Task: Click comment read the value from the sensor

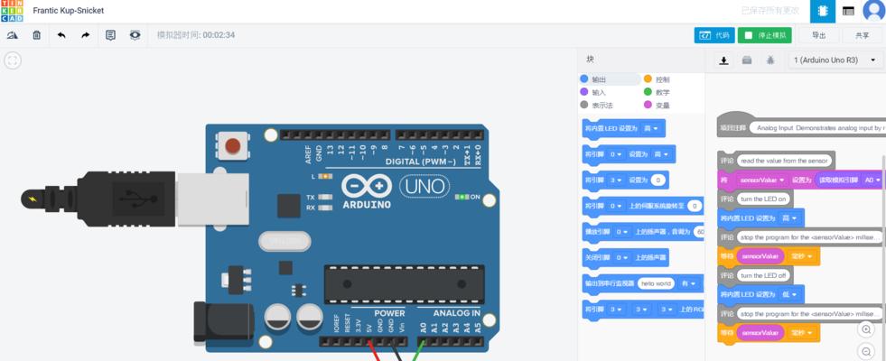Action: pyautogui.click(x=786, y=161)
